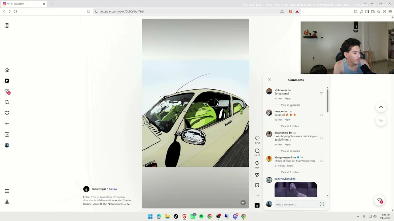This screenshot has height=221, width=394.
Task: Open TikTok from the taskbar
Action: (x=176, y=216)
